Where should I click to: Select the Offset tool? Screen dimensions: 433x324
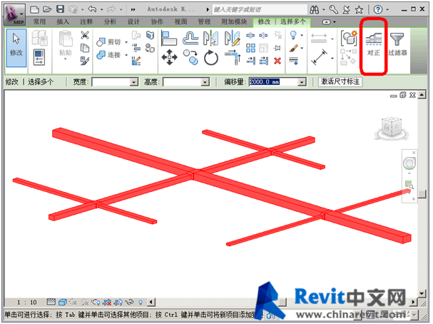point(190,38)
